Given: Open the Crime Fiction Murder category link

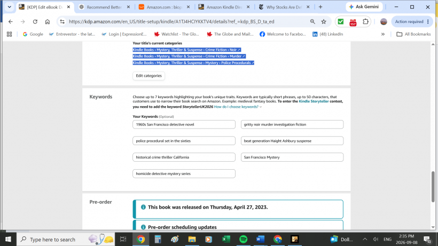Looking at the screenshot, I should [x=189, y=56].
